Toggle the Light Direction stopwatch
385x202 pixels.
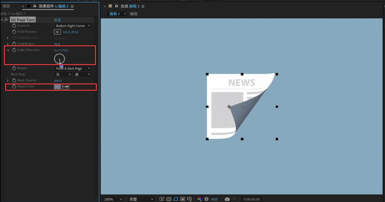pyautogui.click(x=14, y=50)
